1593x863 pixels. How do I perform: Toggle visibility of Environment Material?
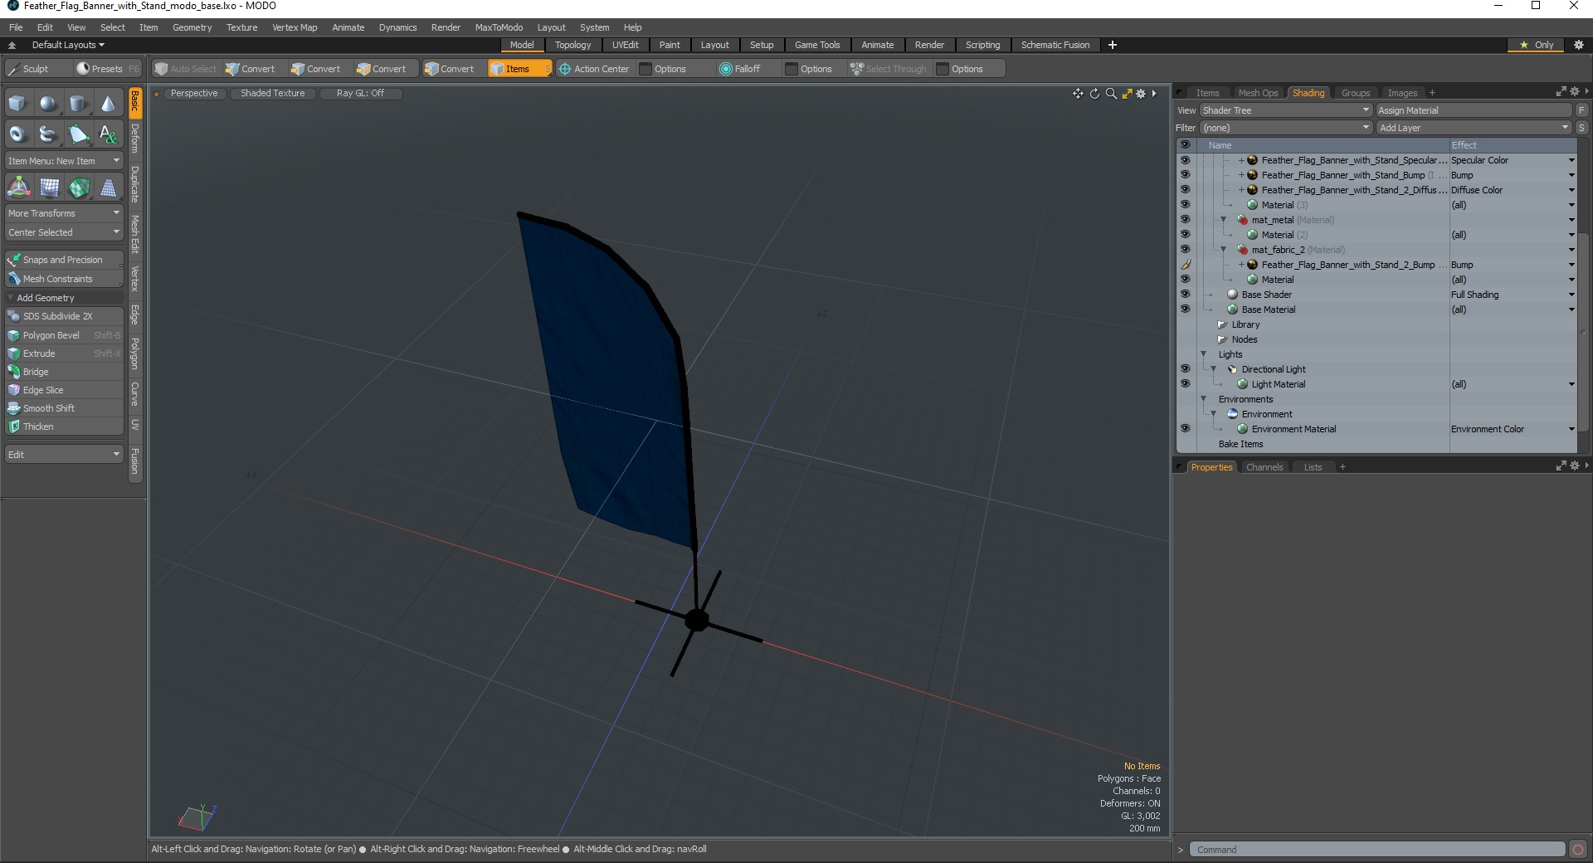click(x=1185, y=429)
